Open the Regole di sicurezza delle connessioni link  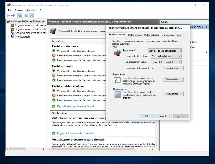76,133
